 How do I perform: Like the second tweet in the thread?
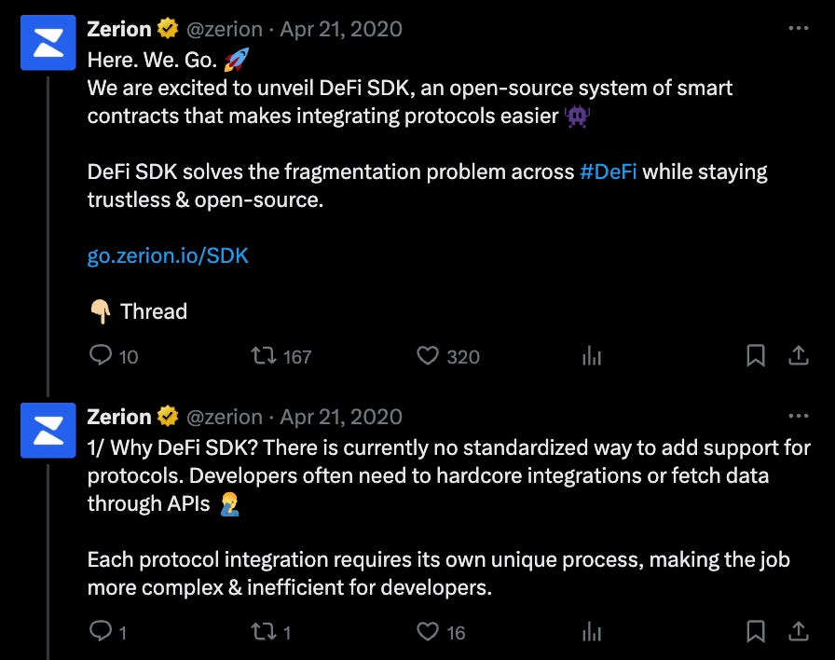click(x=427, y=632)
